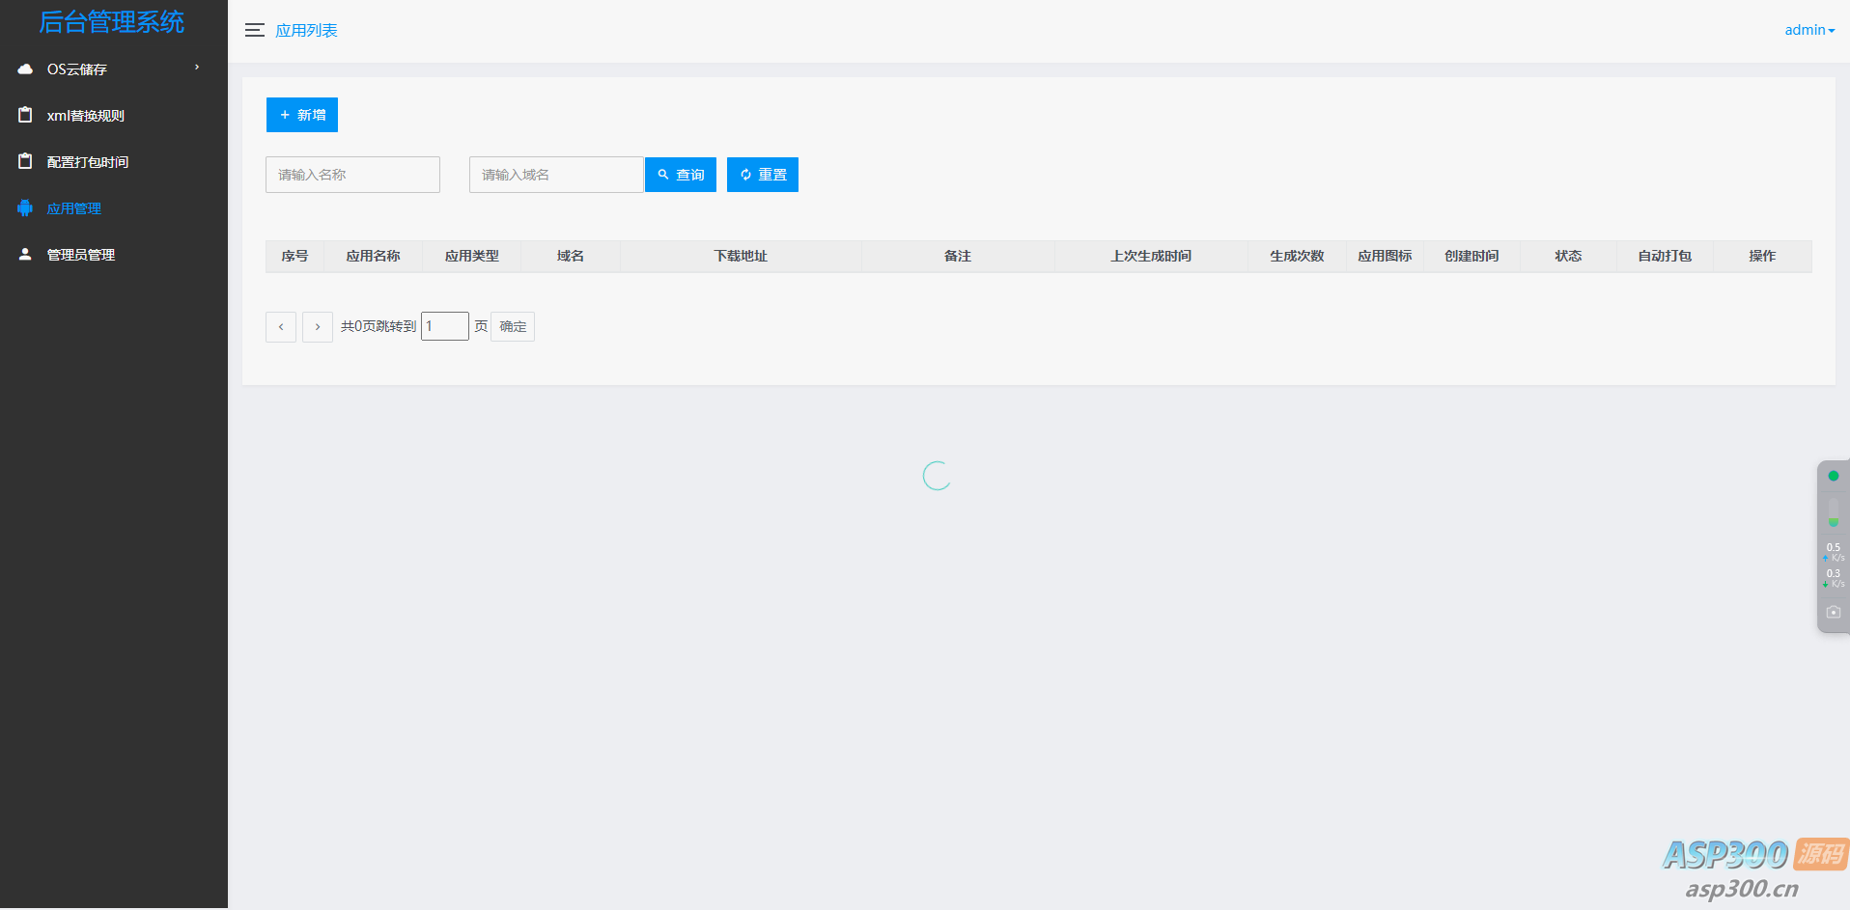The width and height of the screenshot is (1850, 910).
Task: Click the 自动打包 column header
Action: [1665, 256]
